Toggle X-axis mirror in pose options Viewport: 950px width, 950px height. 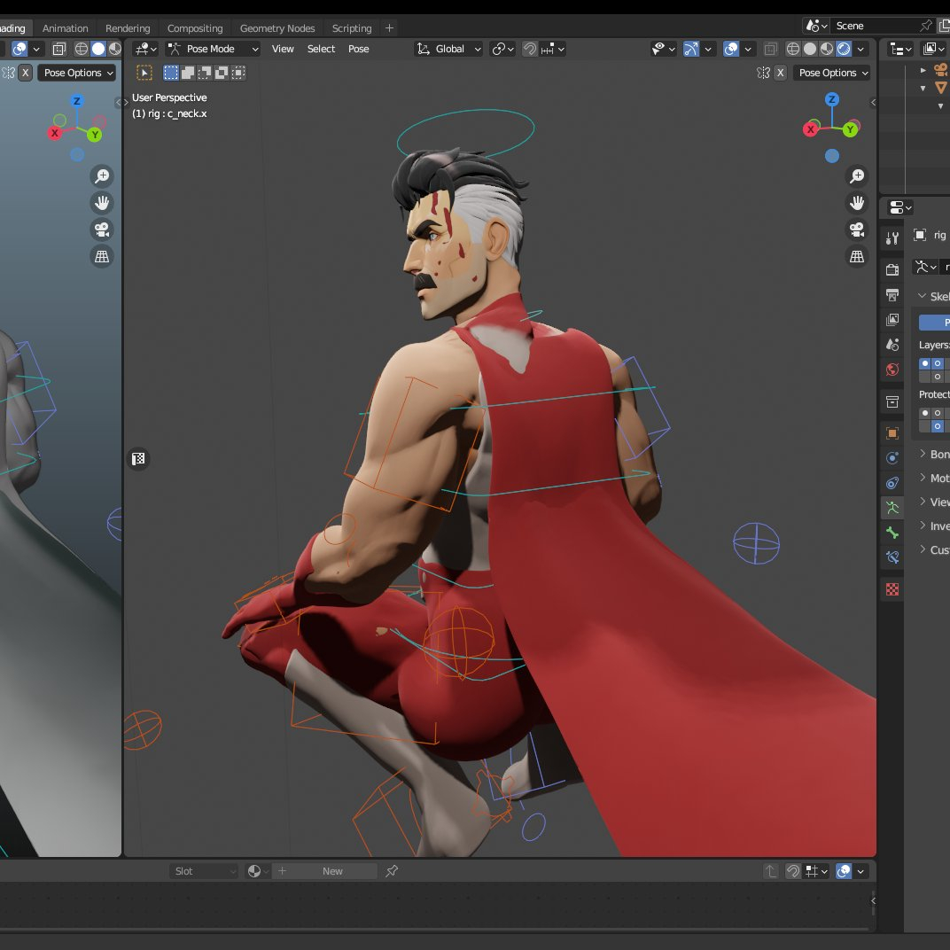coord(780,73)
